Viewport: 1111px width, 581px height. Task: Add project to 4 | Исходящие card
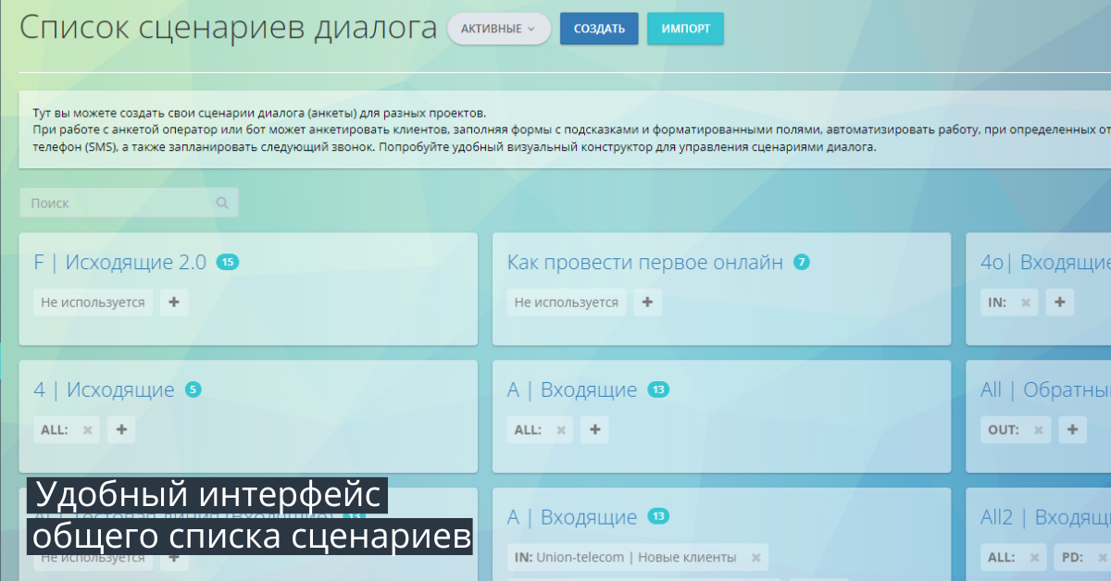pos(121,429)
